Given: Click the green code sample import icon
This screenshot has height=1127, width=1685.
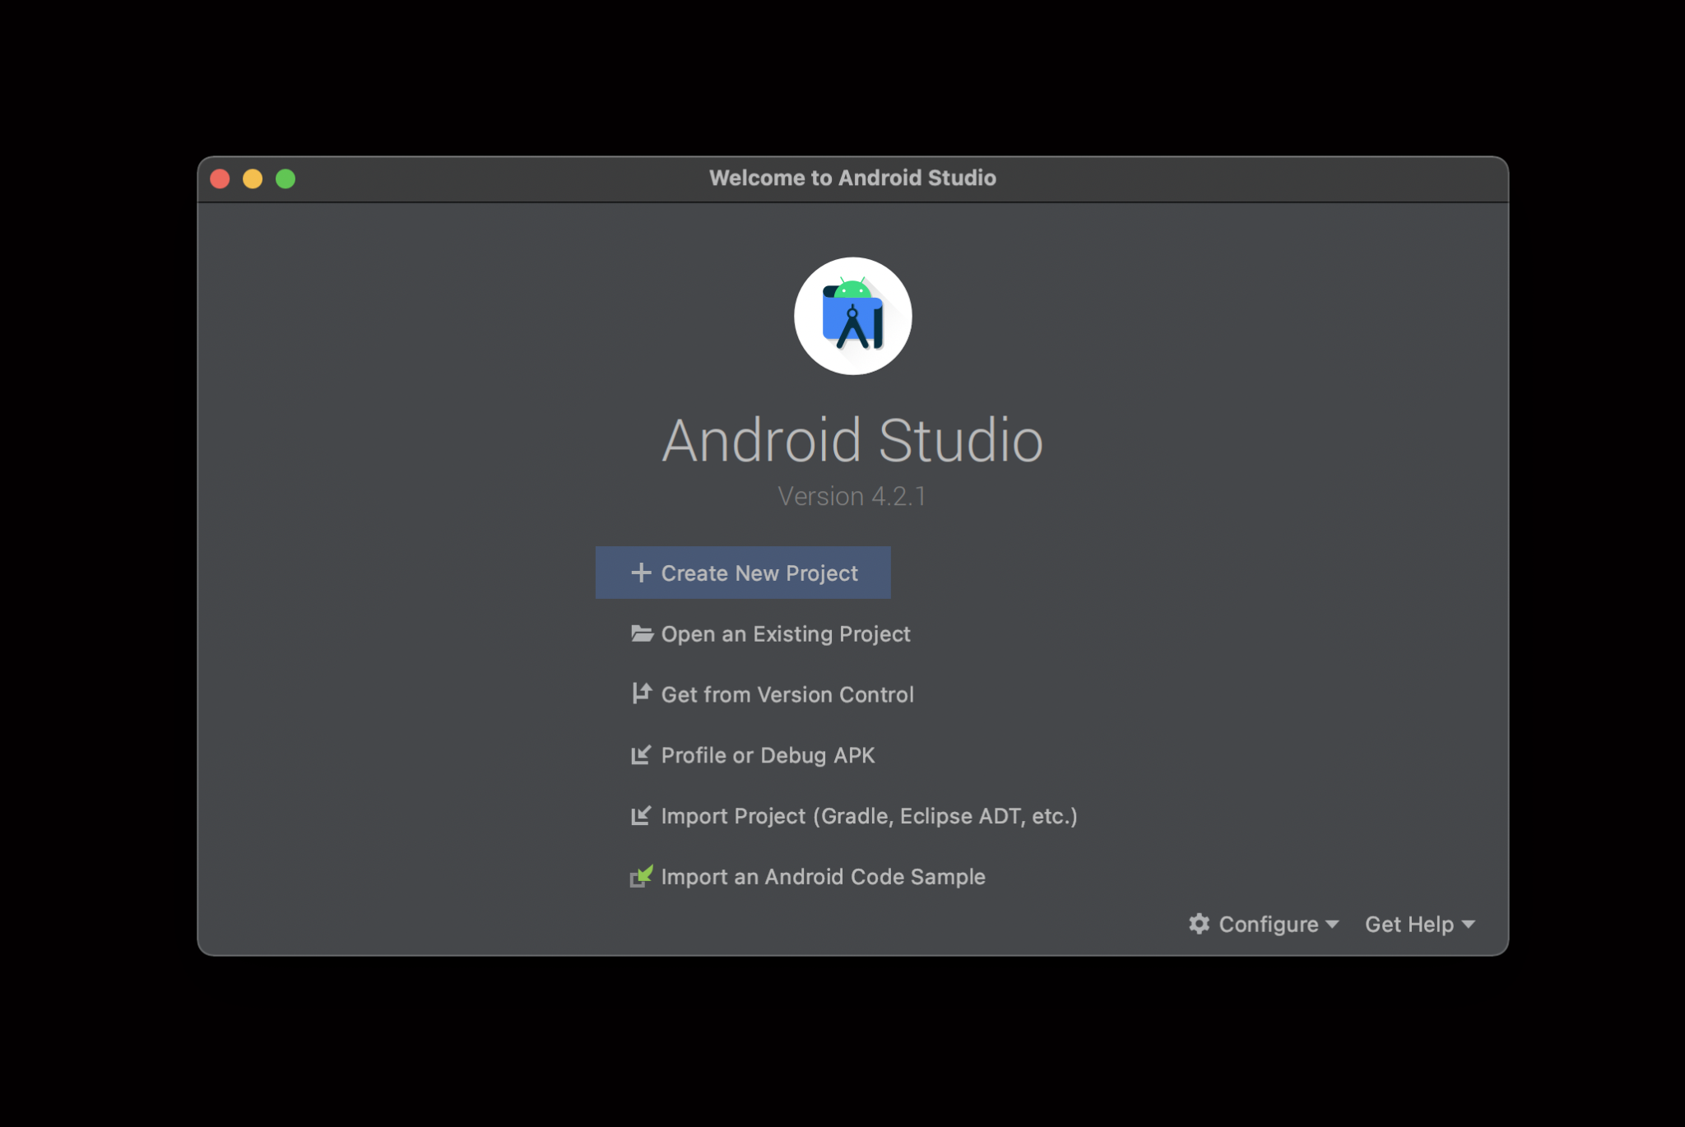Looking at the screenshot, I should [x=643, y=876].
